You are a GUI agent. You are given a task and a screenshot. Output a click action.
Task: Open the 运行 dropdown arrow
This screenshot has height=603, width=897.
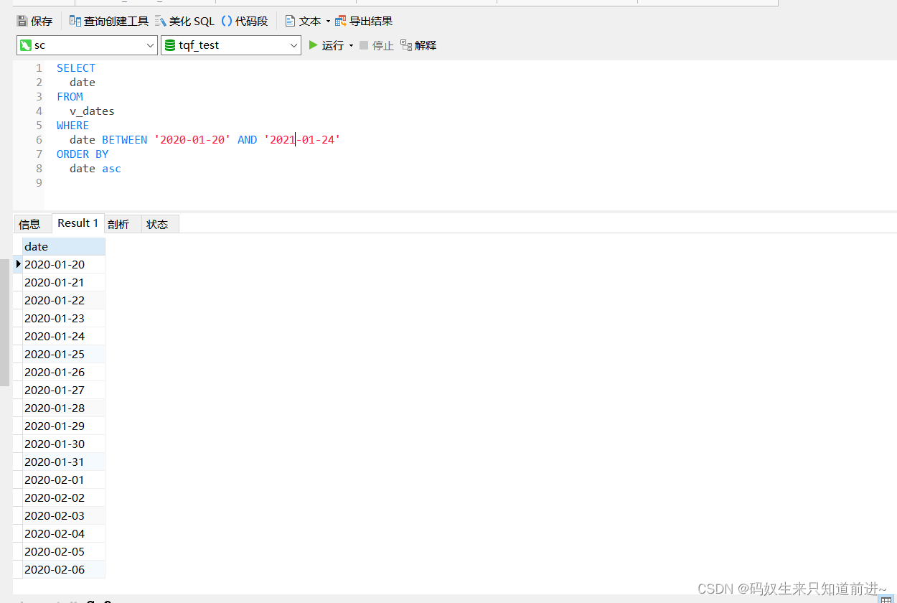(x=351, y=46)
